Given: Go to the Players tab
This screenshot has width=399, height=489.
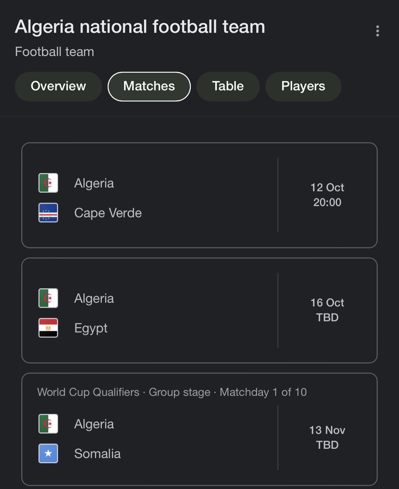Looking at the screenshot, I should pos(303,86).
